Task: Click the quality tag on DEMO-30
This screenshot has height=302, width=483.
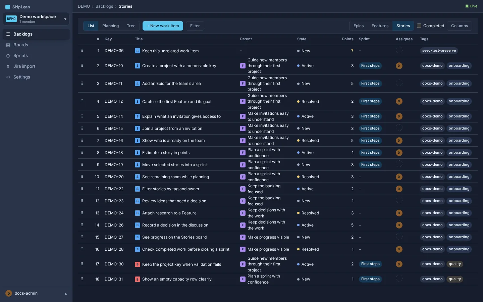Action: [x=455, y=264]
